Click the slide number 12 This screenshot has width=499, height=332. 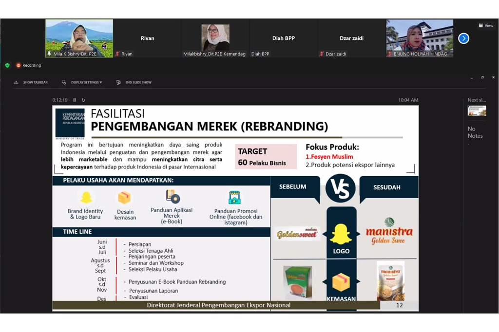click(x=400, y=305)
